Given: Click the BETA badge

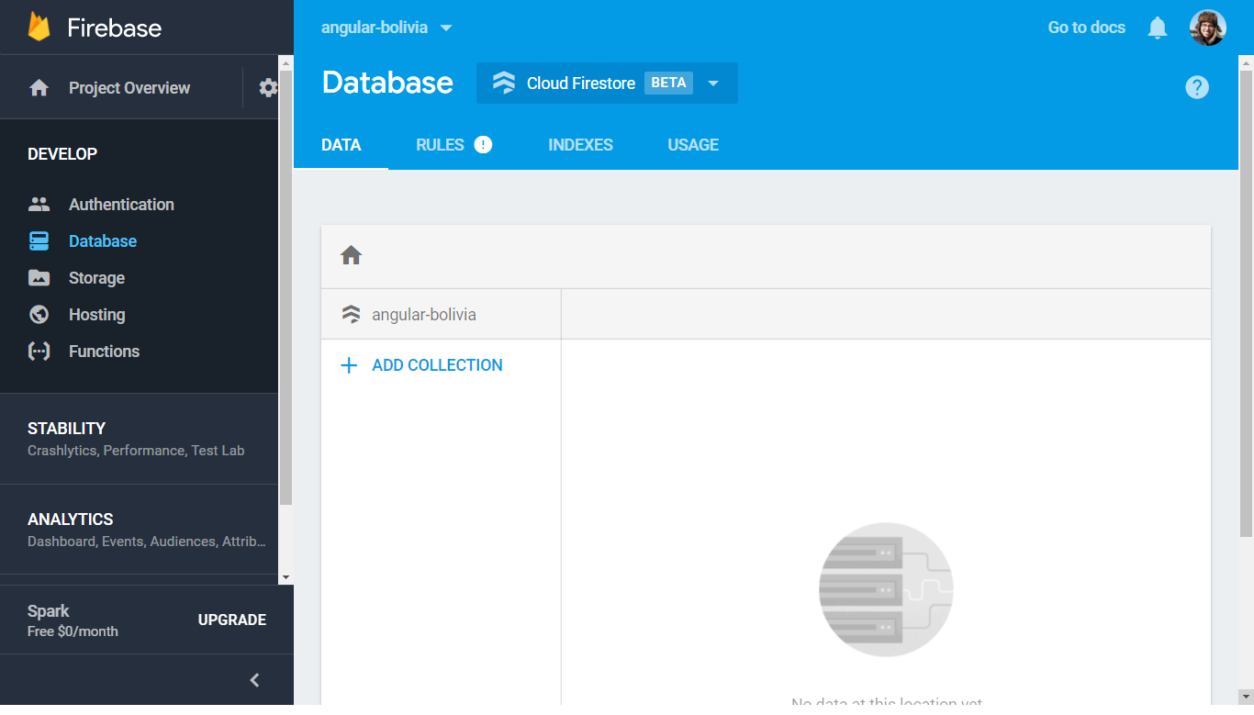Looking at the screenshot, I should click(668, 83).
